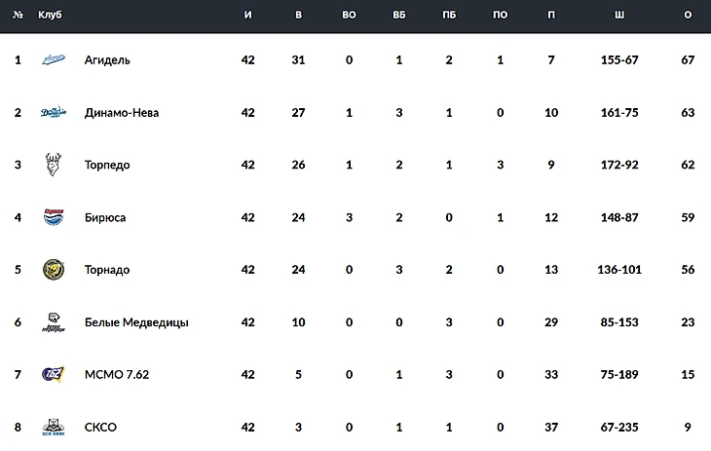Click the МСМО 7.62 logo
The image size is (711, 451).
pyautogui.click(x=53, y=375)
